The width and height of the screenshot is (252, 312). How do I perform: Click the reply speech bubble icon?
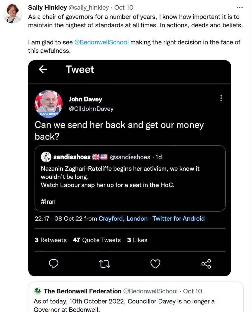(53, 264)
